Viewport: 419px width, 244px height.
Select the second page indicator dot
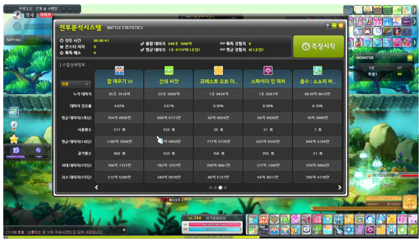point(215,187)
